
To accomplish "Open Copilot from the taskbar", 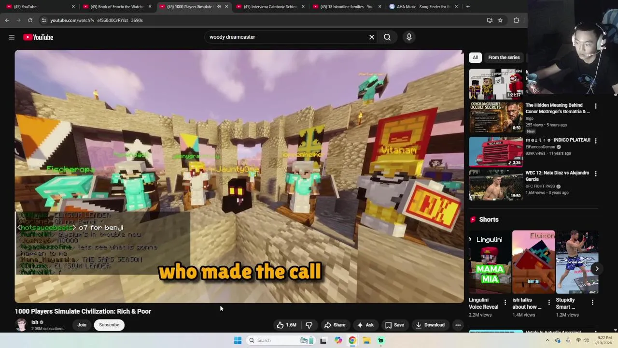I will 338,340.
